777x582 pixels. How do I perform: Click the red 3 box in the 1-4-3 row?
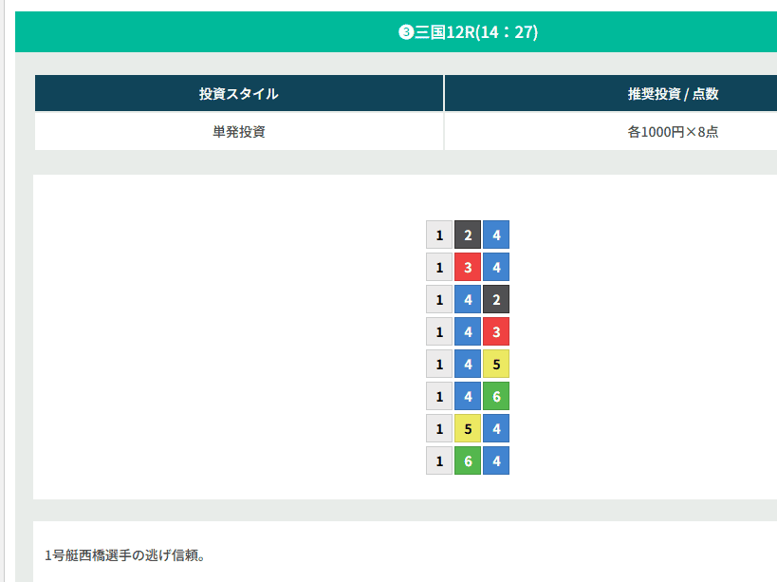point(496,331)
